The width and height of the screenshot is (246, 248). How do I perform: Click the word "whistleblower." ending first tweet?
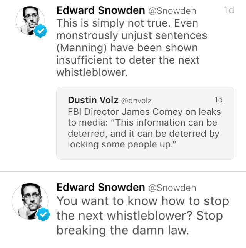tap(92, 72)
